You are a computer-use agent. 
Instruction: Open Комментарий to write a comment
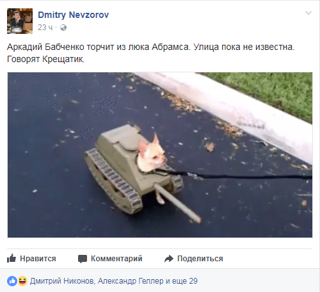116,259
